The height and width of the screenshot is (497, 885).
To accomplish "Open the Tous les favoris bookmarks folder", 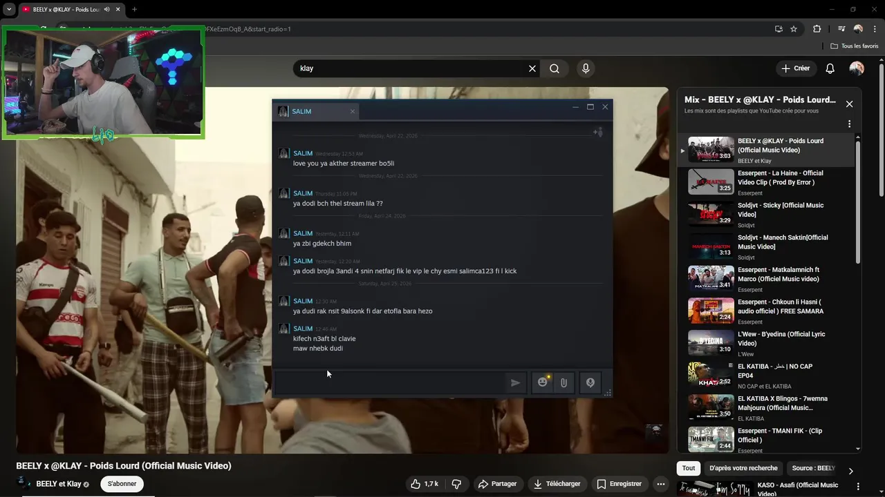I will 855,46.
